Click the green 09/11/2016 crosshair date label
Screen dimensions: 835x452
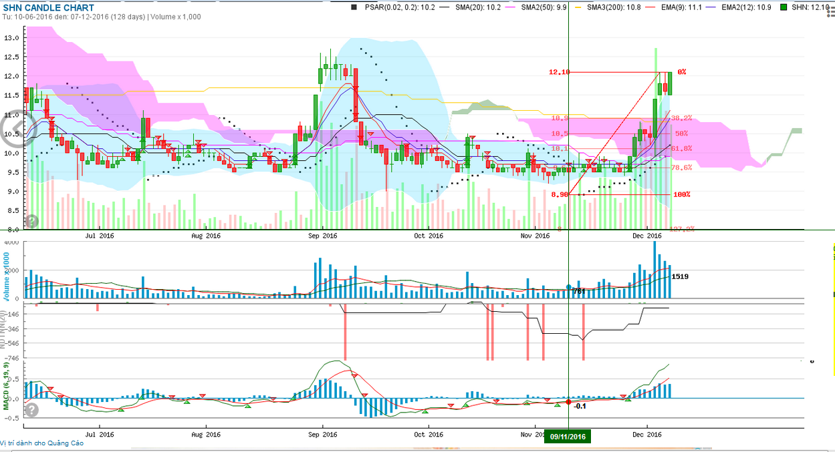pyautogui.click(x=568, y=437)
